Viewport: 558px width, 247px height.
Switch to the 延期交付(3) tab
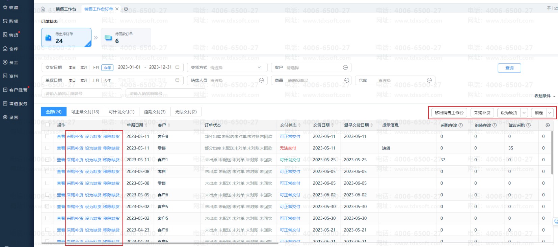tap(155, 112)
